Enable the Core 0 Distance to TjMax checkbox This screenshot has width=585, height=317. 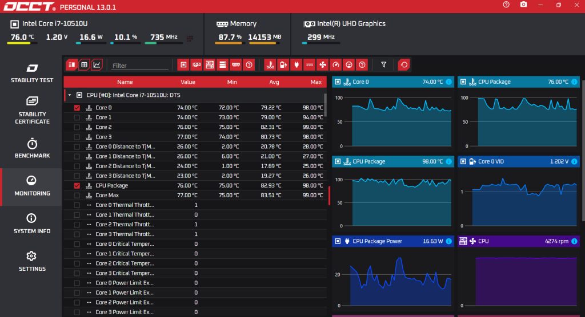pyautogui.click(x=77, y=147)
